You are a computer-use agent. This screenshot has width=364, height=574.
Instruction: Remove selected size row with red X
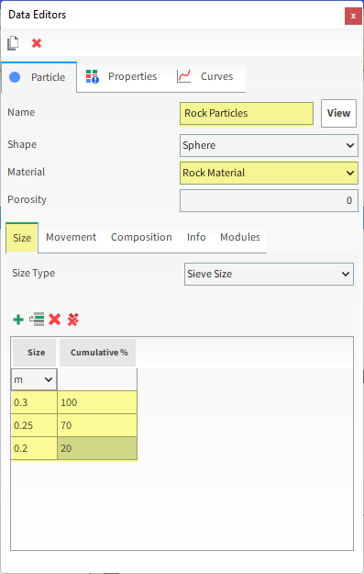[55, 320]
